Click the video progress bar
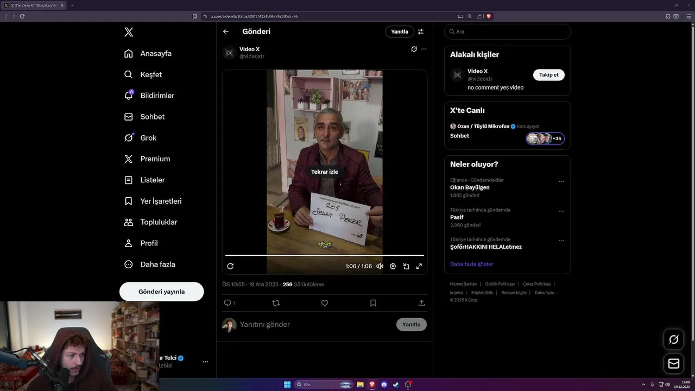The height and width of the screenshot is (391, 695). click(325, 255)
